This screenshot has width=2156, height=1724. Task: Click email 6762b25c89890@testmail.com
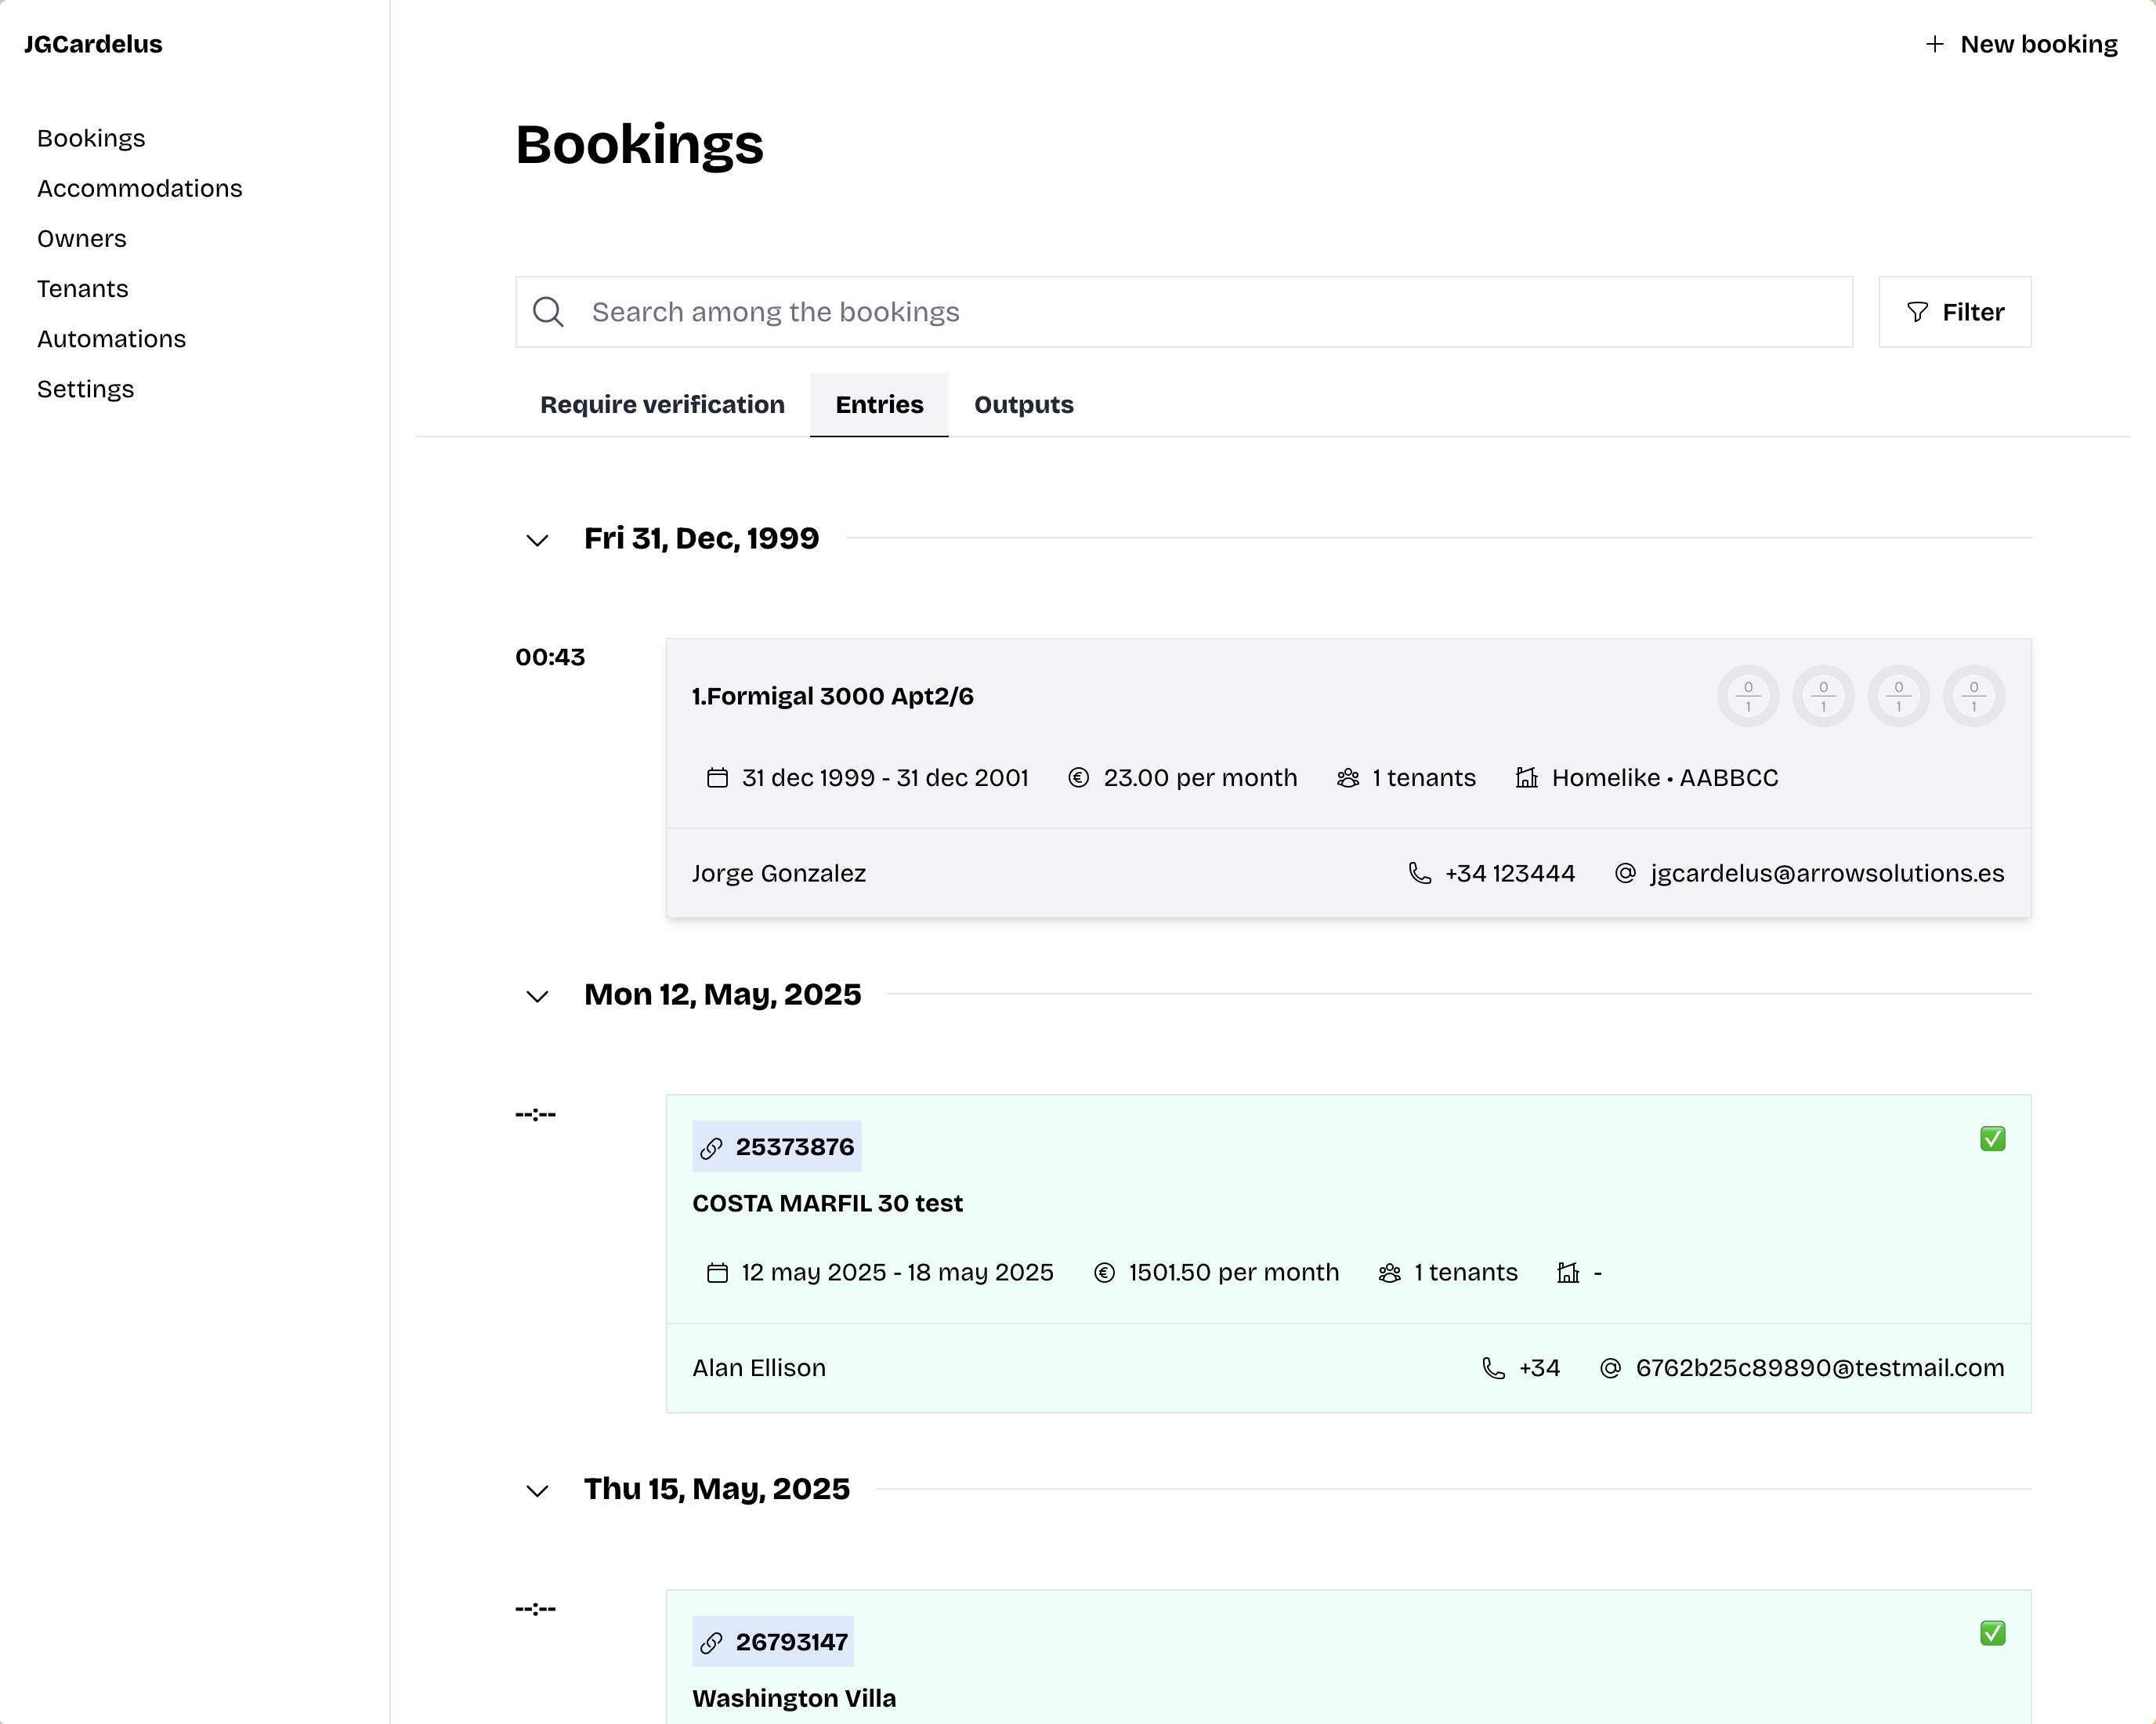coord(1820,1368)
